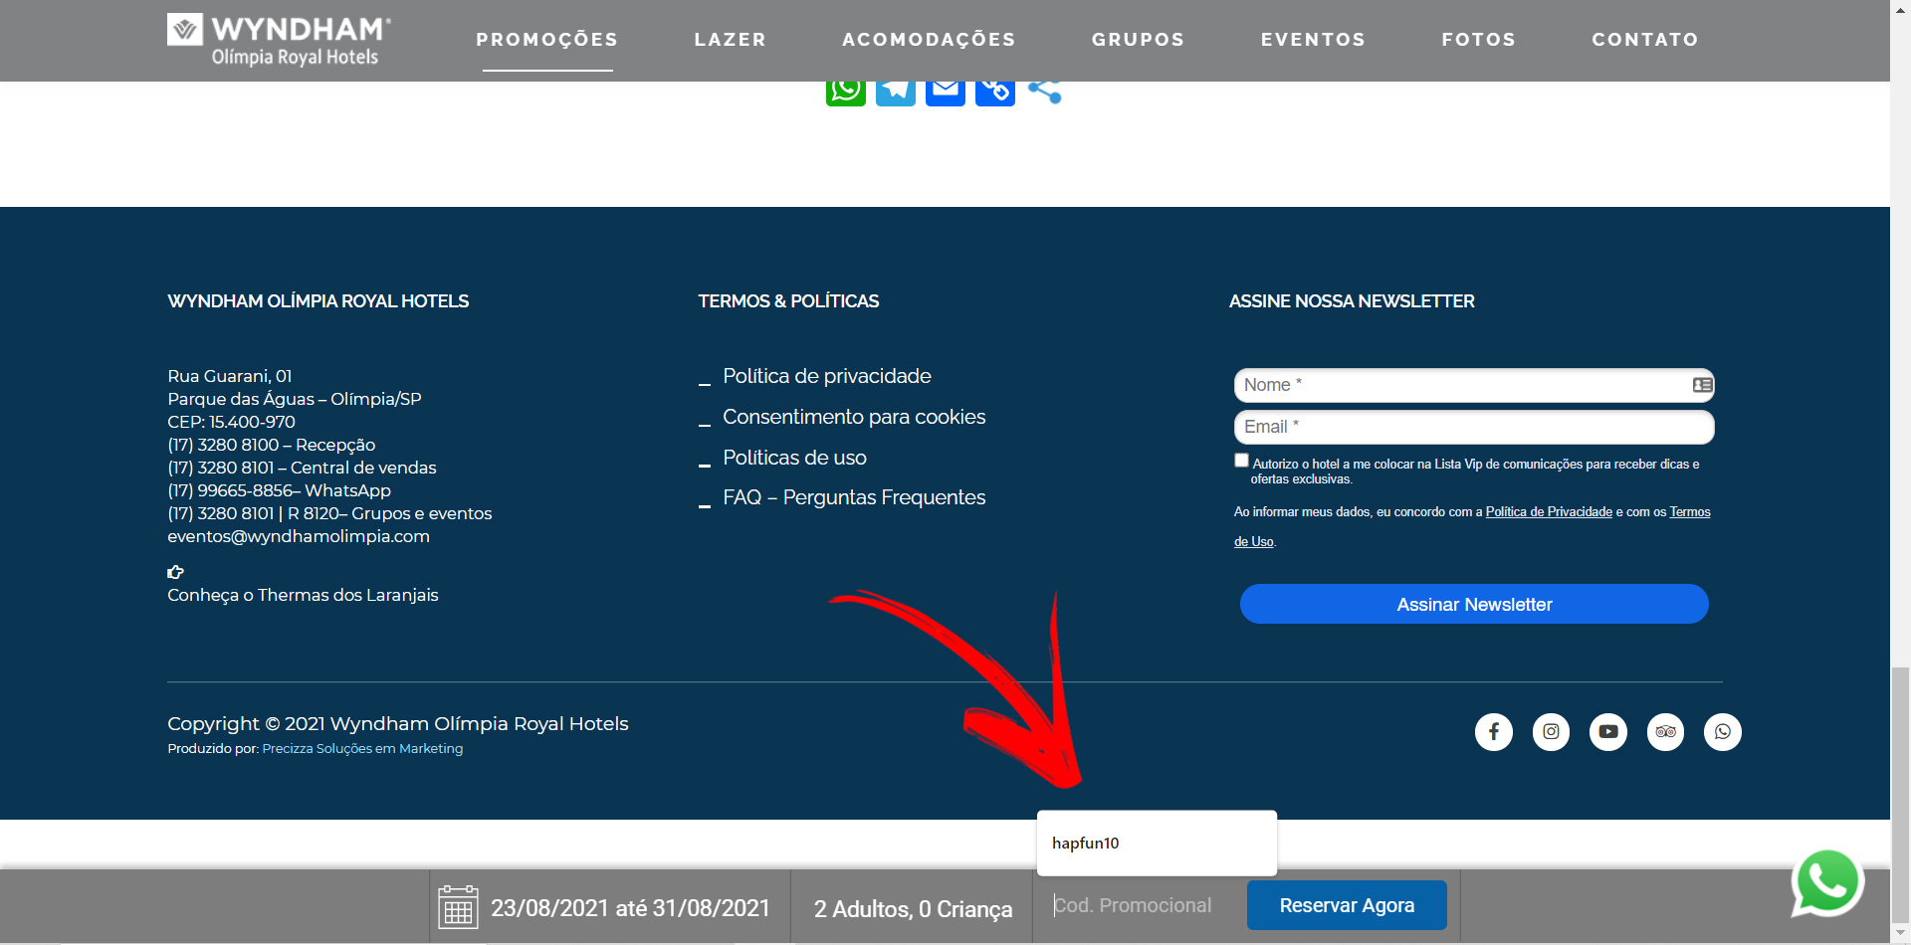Open Políticas de uso link

(794, 458)
